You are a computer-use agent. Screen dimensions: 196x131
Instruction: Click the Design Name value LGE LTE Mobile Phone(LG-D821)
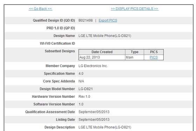[105, 36]
